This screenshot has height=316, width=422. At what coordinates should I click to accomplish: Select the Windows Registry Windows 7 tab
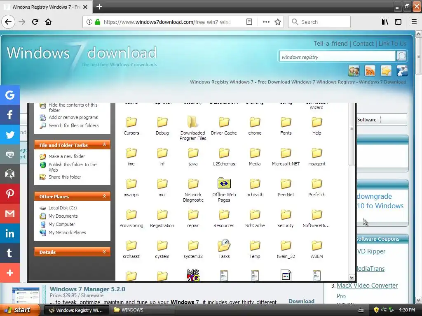coord(46,7)
